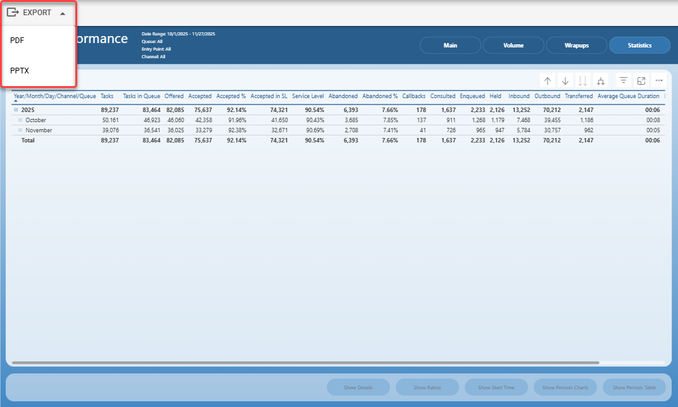This screenshot has height=407, width=678.
Task: Click the drill up arrow icon
Action: 548,81
